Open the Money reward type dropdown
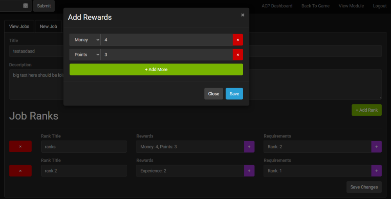This screenshot has height=199, width=391. pos(85,40)
